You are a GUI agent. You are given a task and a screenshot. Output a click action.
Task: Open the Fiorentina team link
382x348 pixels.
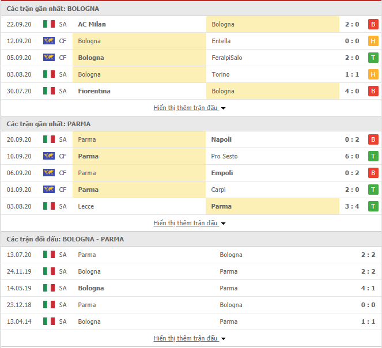point(94,91)
